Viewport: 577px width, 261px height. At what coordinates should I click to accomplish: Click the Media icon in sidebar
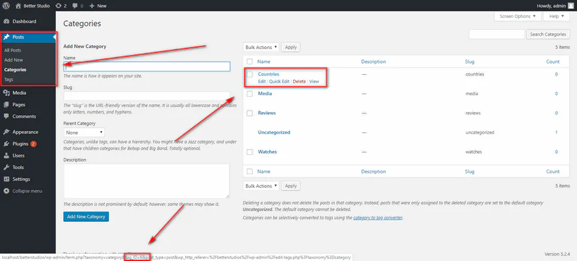click(6, 93)
